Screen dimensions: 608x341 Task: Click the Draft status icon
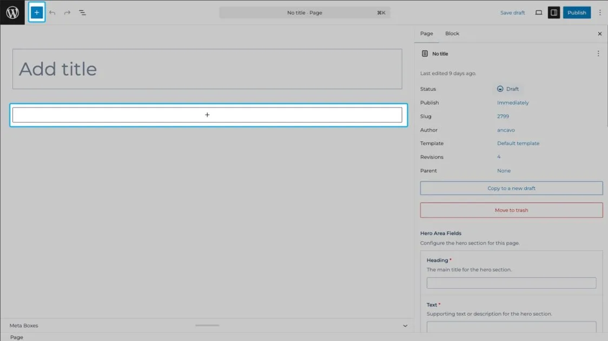500,89
